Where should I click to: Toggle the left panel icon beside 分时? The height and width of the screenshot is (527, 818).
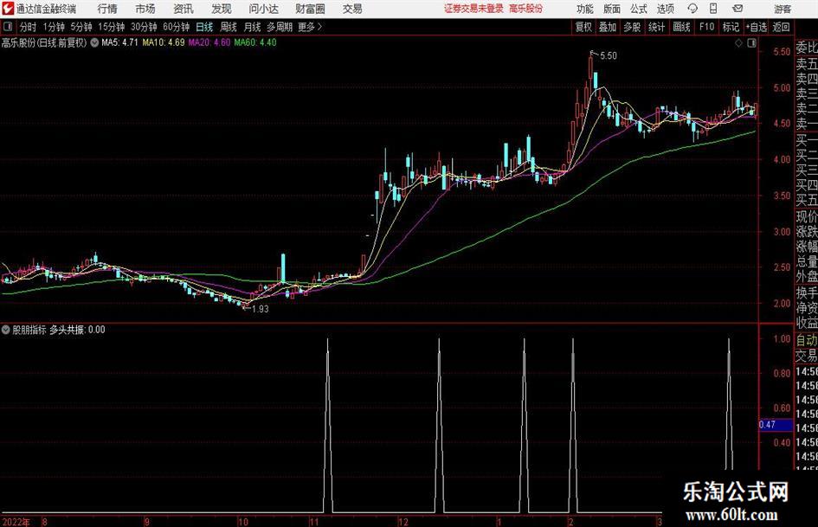point(7,27)
